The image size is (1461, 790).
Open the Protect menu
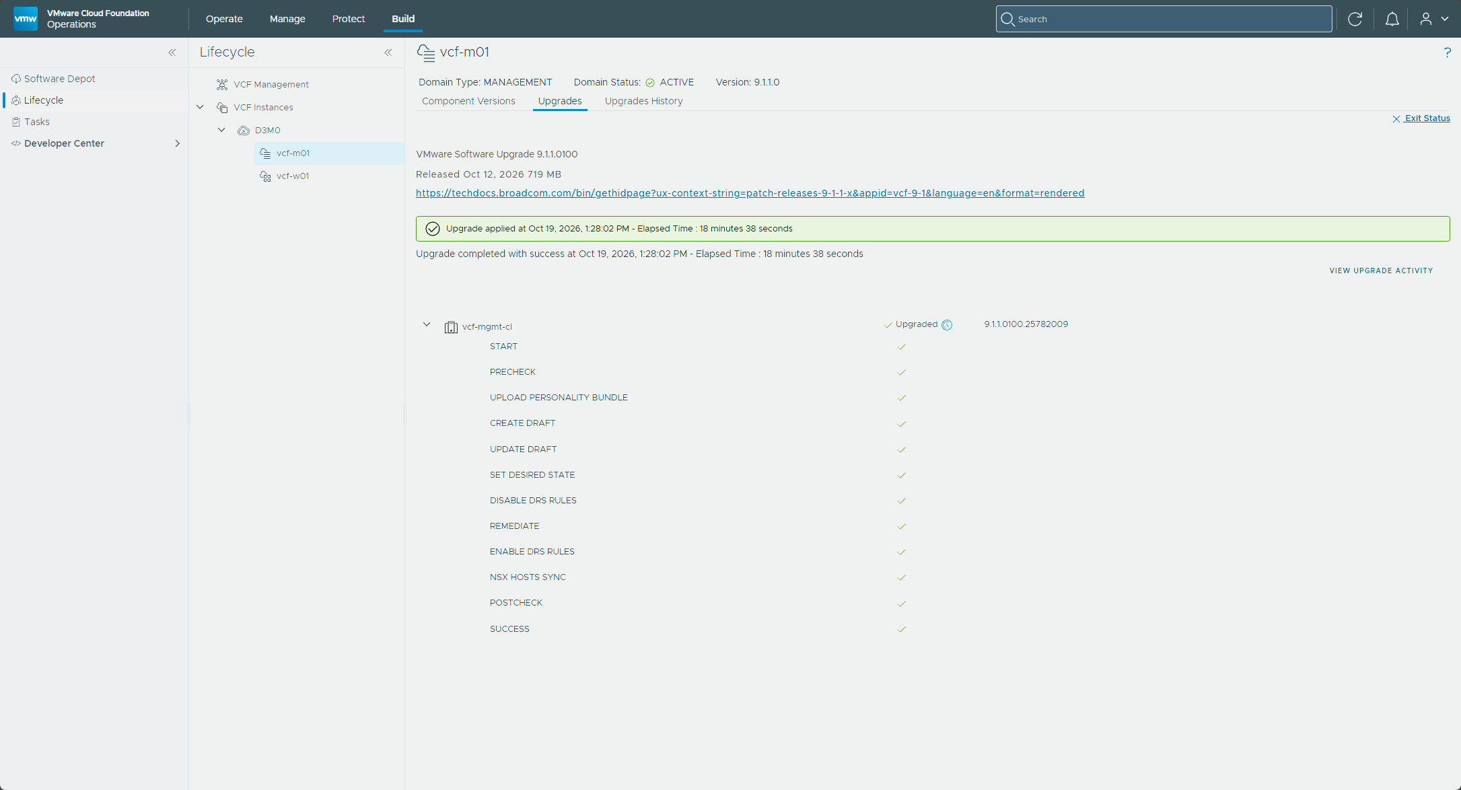[349, 19]
